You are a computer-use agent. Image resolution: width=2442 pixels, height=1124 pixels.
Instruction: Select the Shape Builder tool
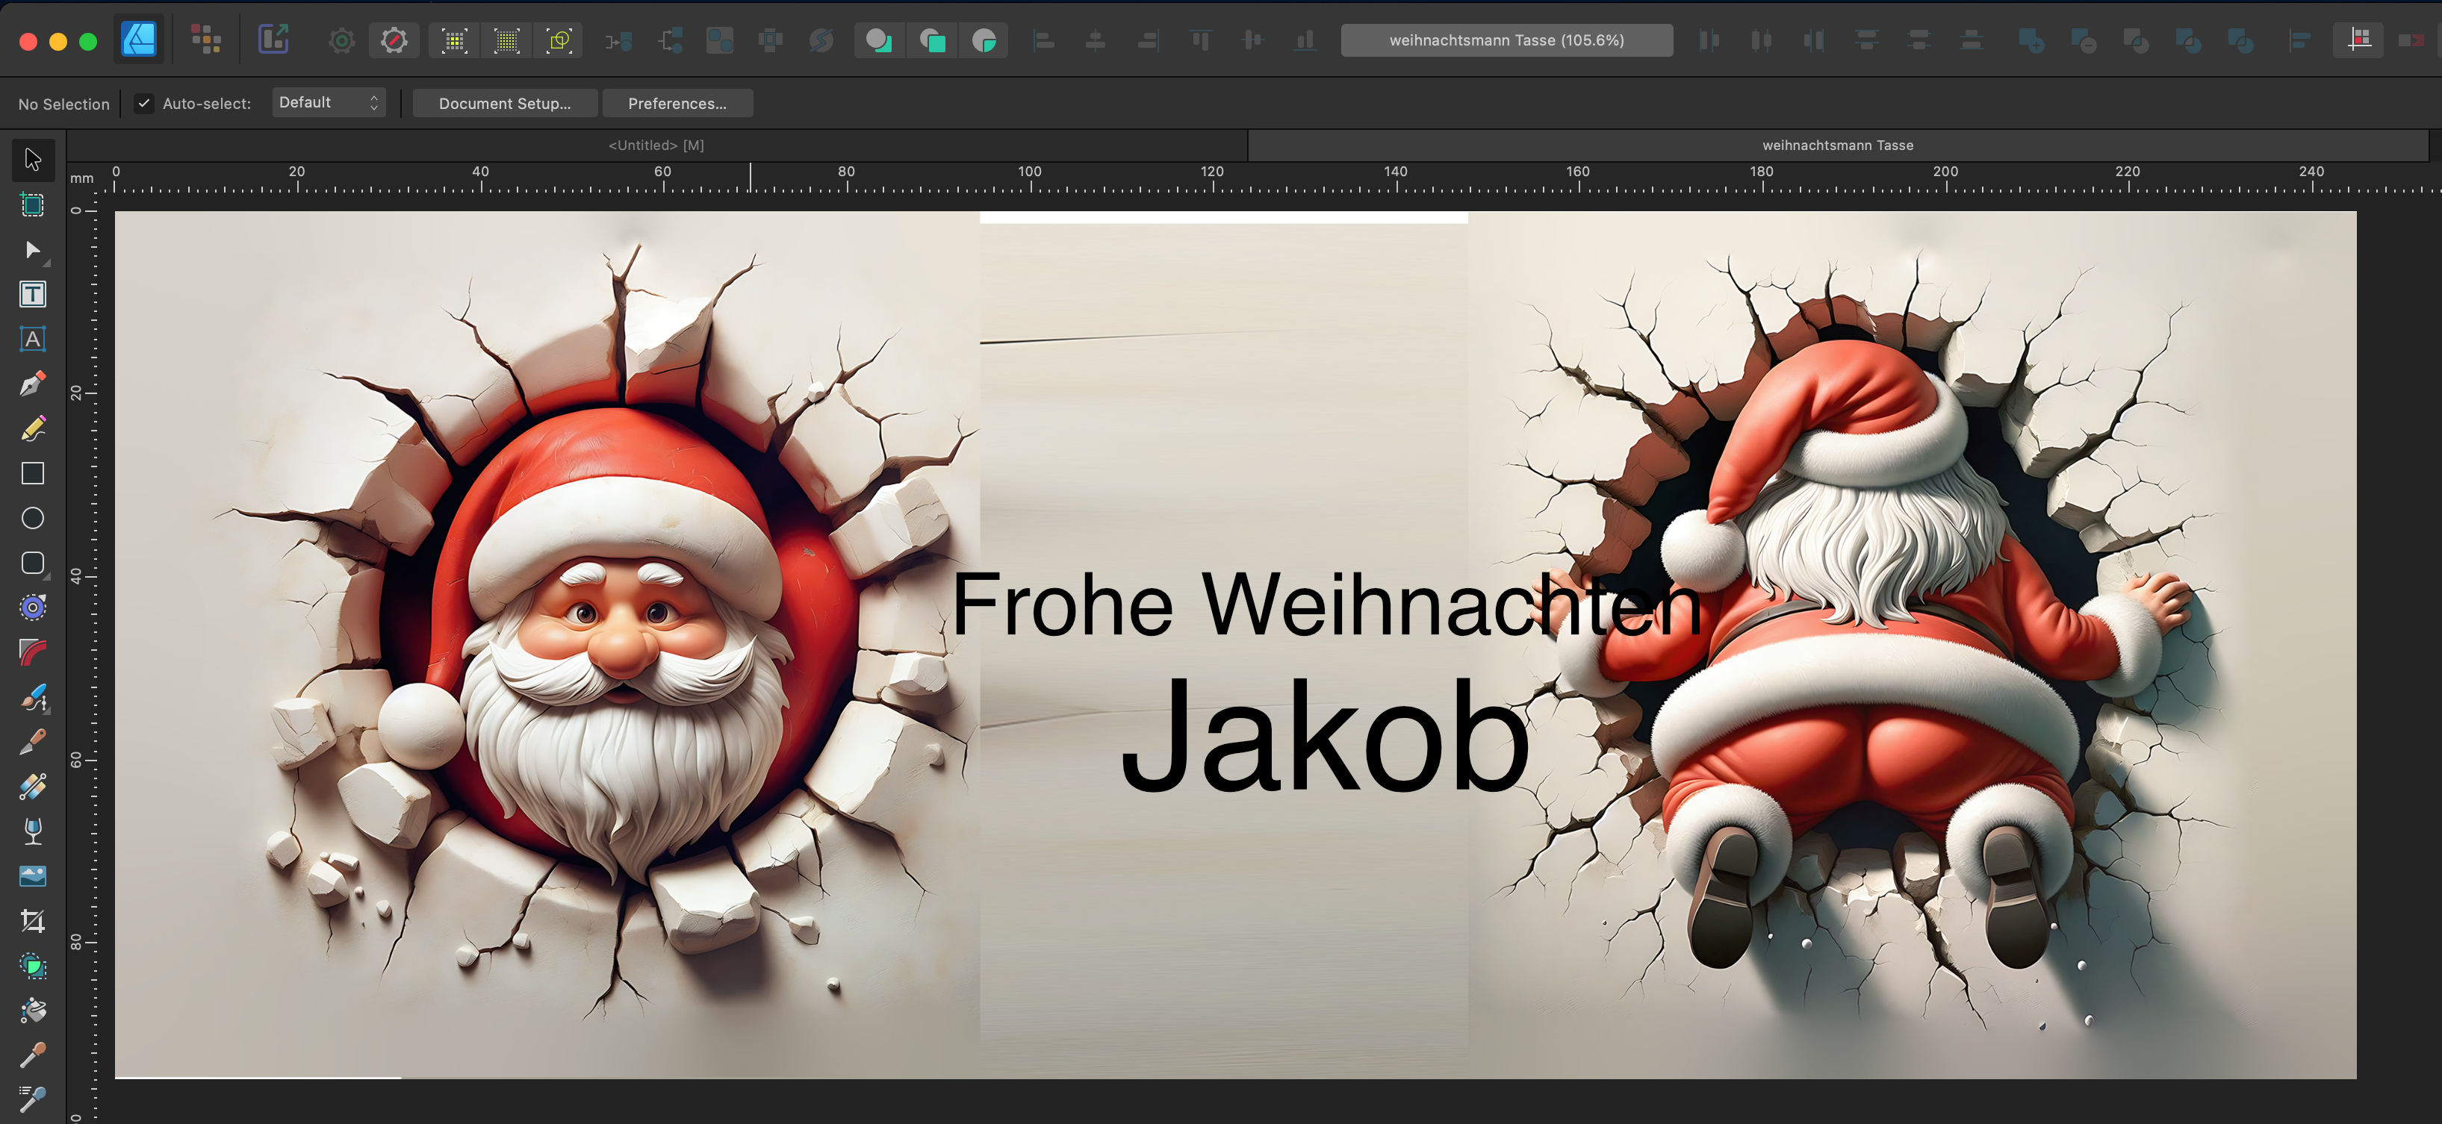pos(32,966)
